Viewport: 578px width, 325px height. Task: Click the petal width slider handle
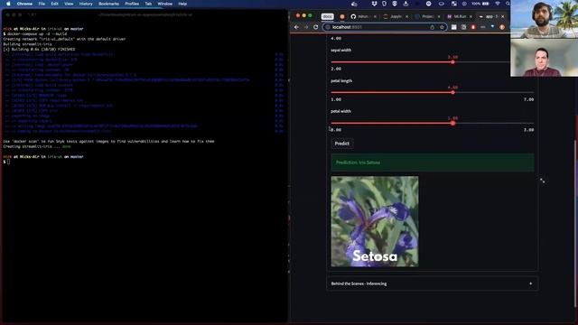452,123
